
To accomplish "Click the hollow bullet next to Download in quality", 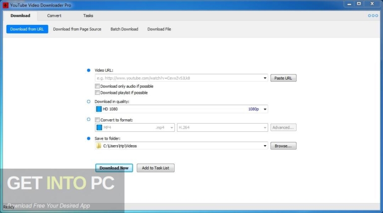I will (x=89, y=102).
